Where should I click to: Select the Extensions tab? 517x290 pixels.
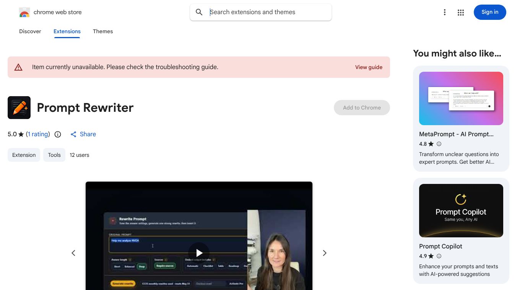tap(67, 31)
